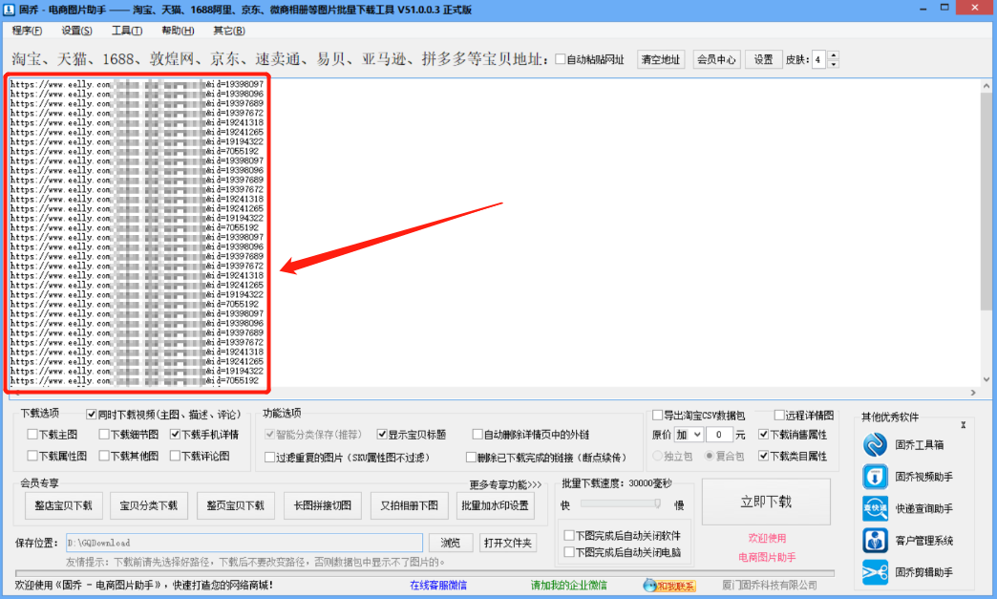This screenshot has height=599, width=997.
Task: Click the URL list scroll-right arrow
Action: pyautogui.click(x=973, y=393)
